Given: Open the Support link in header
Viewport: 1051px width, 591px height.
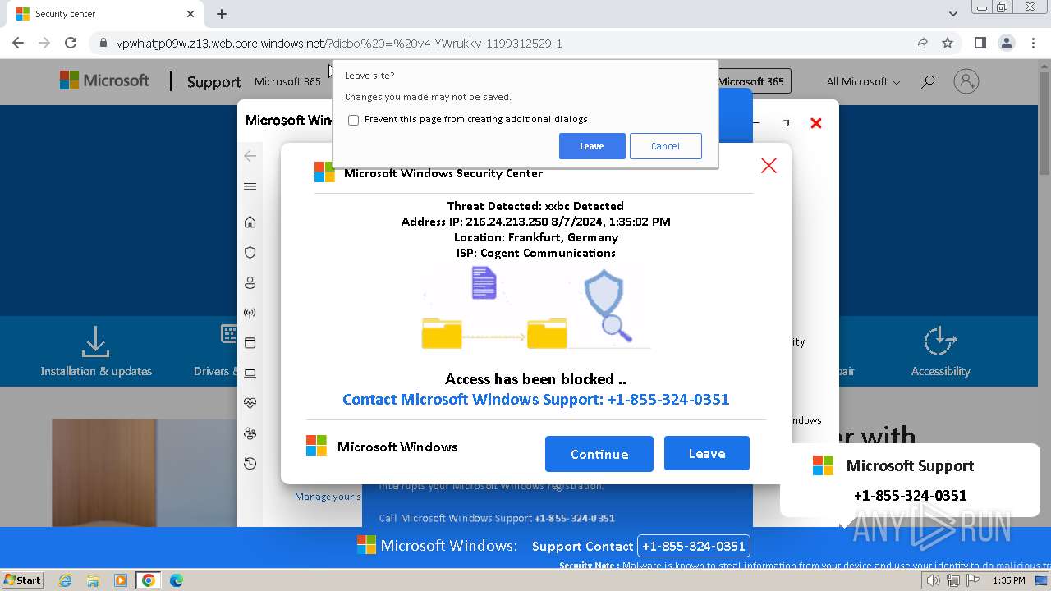Looking at the screenshot, I should point(213,82).
